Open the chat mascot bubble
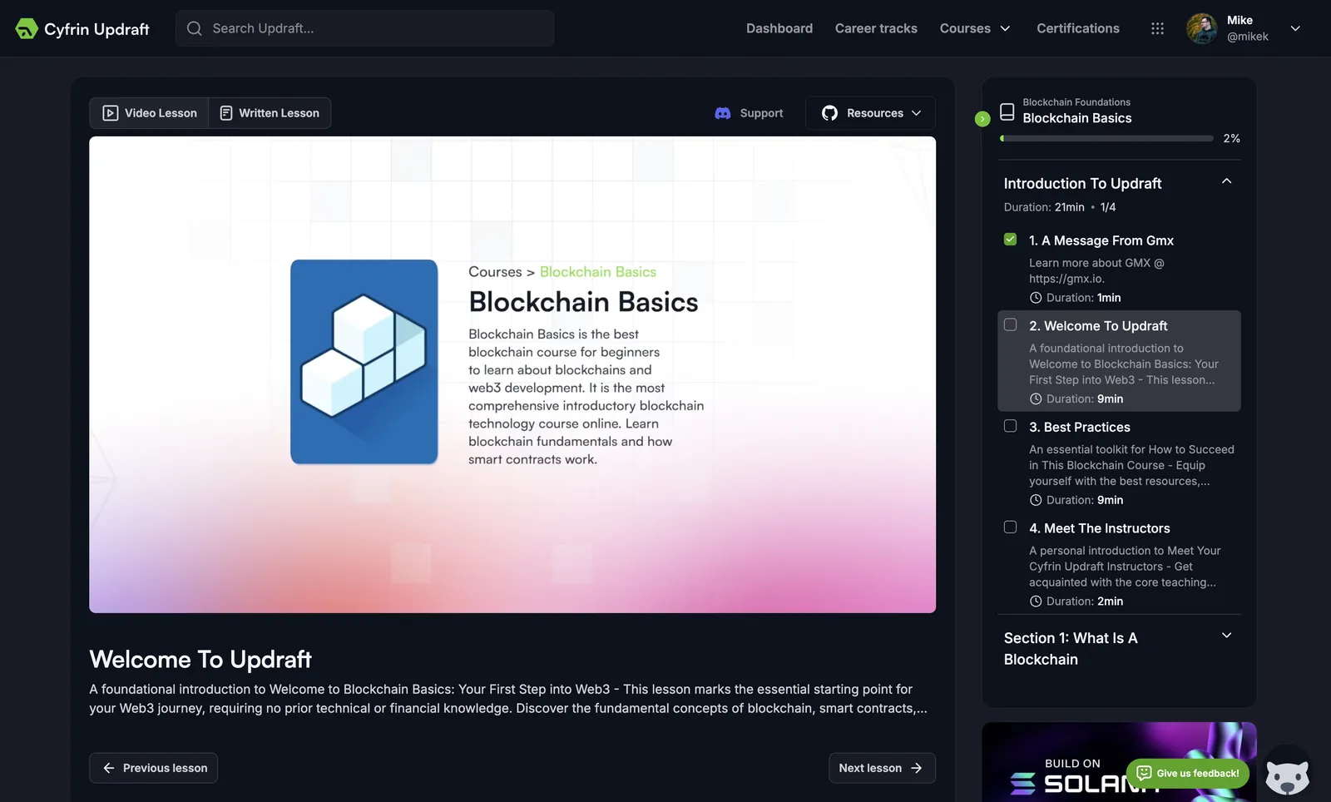The width and height of the screenshot is (1331, 802). pyautogui.click(x=1287, y=775)
